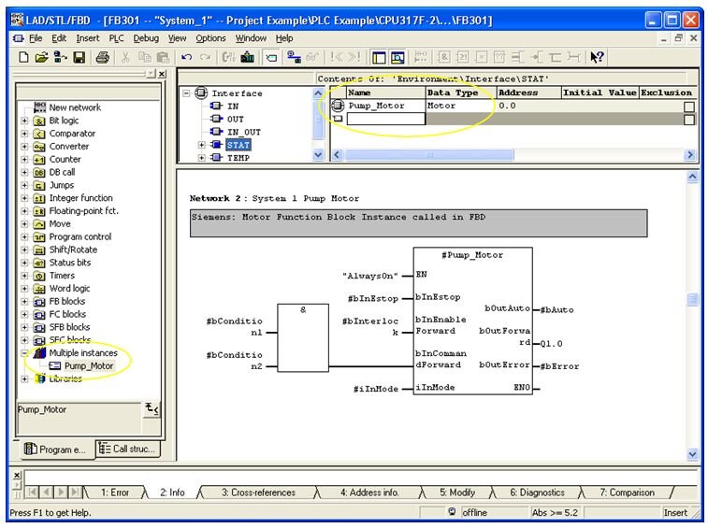This screenshot has width=708, height=528.
Task: Click the context Help arrow icon
Action: click(597, 58)
